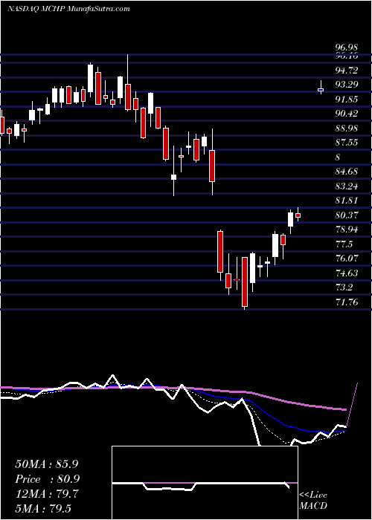Click the 81.81 price axis label

pos(347,201)
